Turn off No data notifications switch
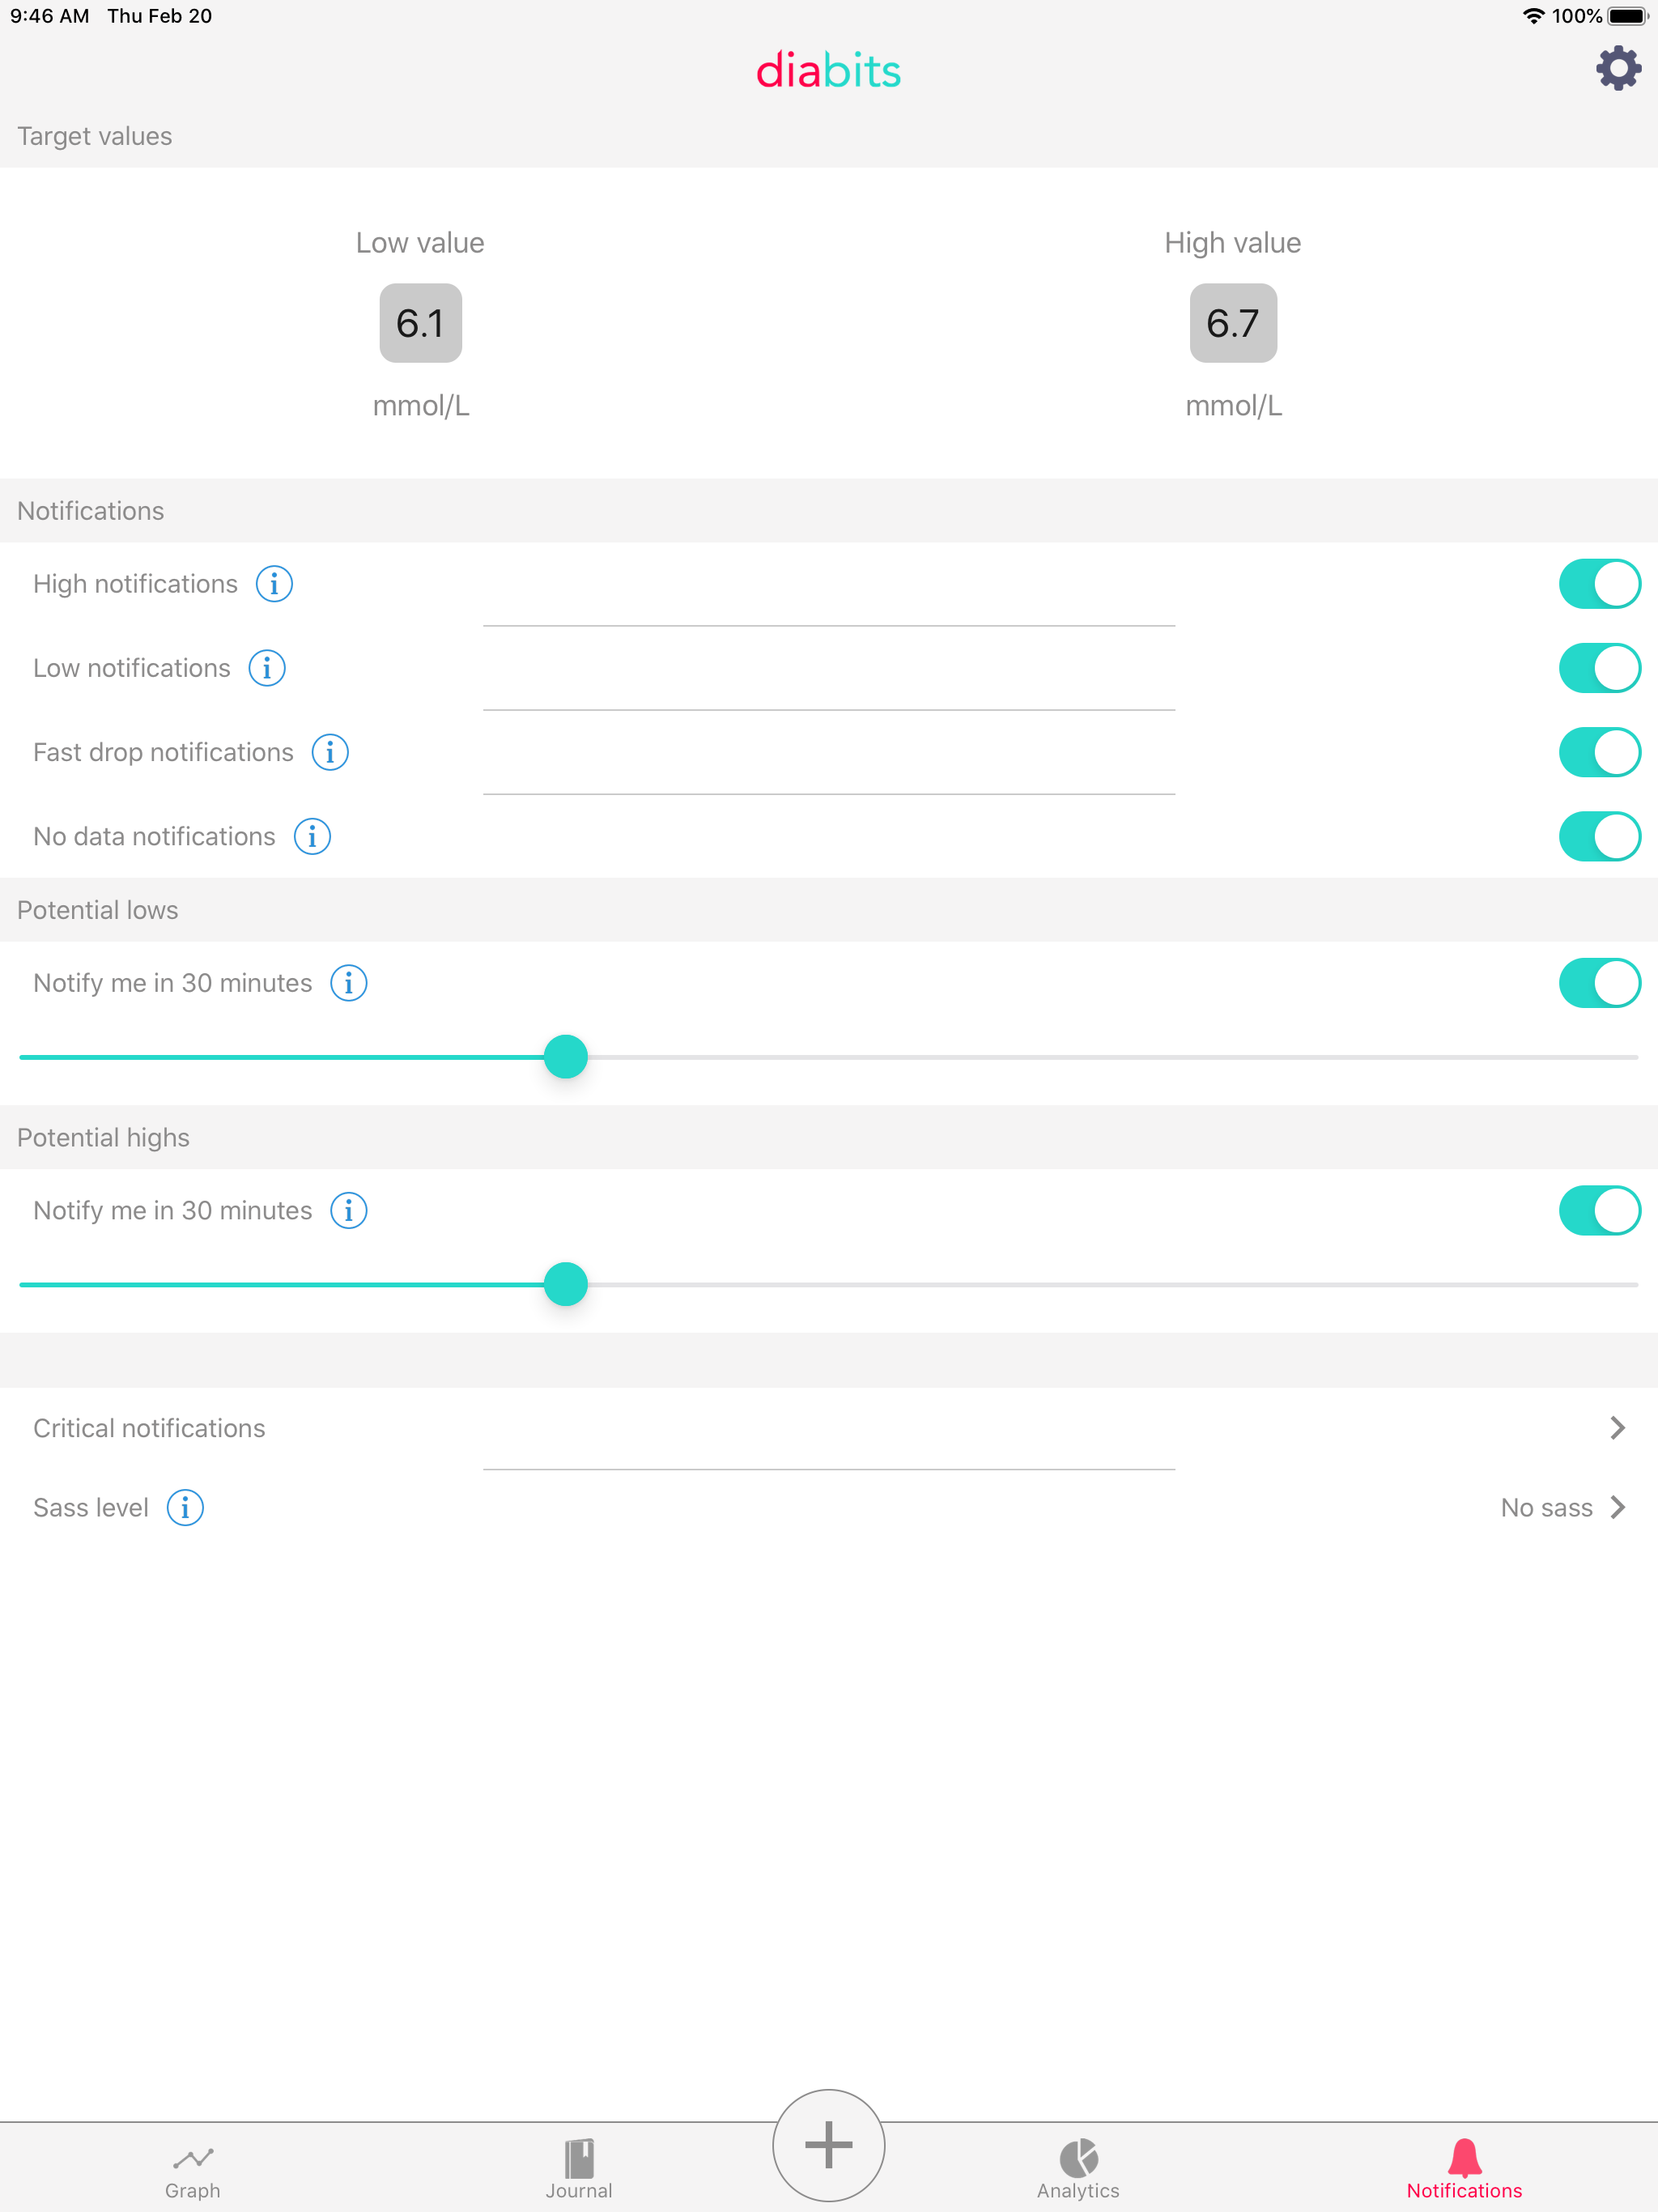Image resolution: width=1658 pixels, height=2212 pixels. coord(1598,836)
